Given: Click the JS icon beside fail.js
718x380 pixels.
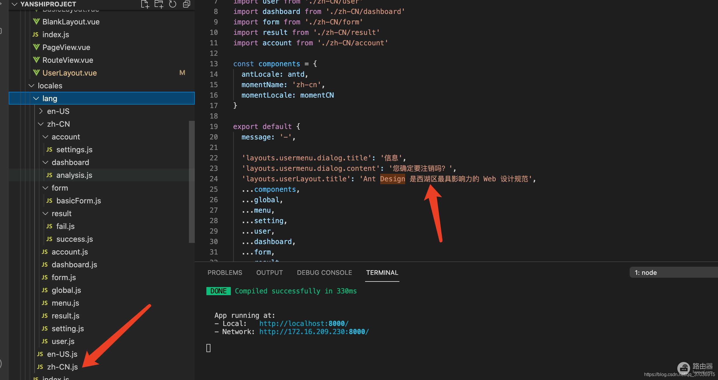Looking at the screenshot, I should click(x=49, y=226).
